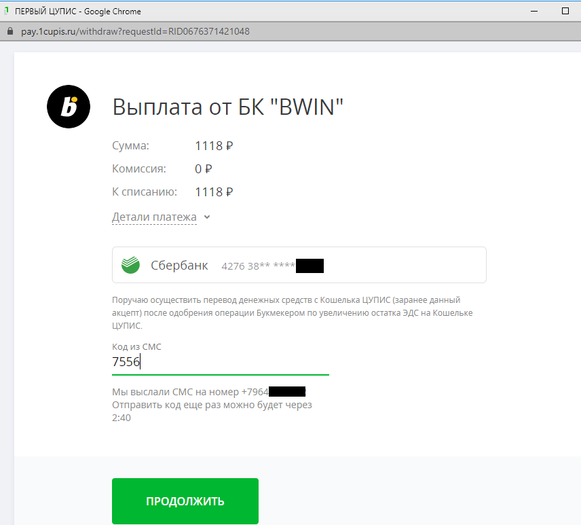Minimize the Chrome window
This screenshot has height=525, width=581.
534,11
